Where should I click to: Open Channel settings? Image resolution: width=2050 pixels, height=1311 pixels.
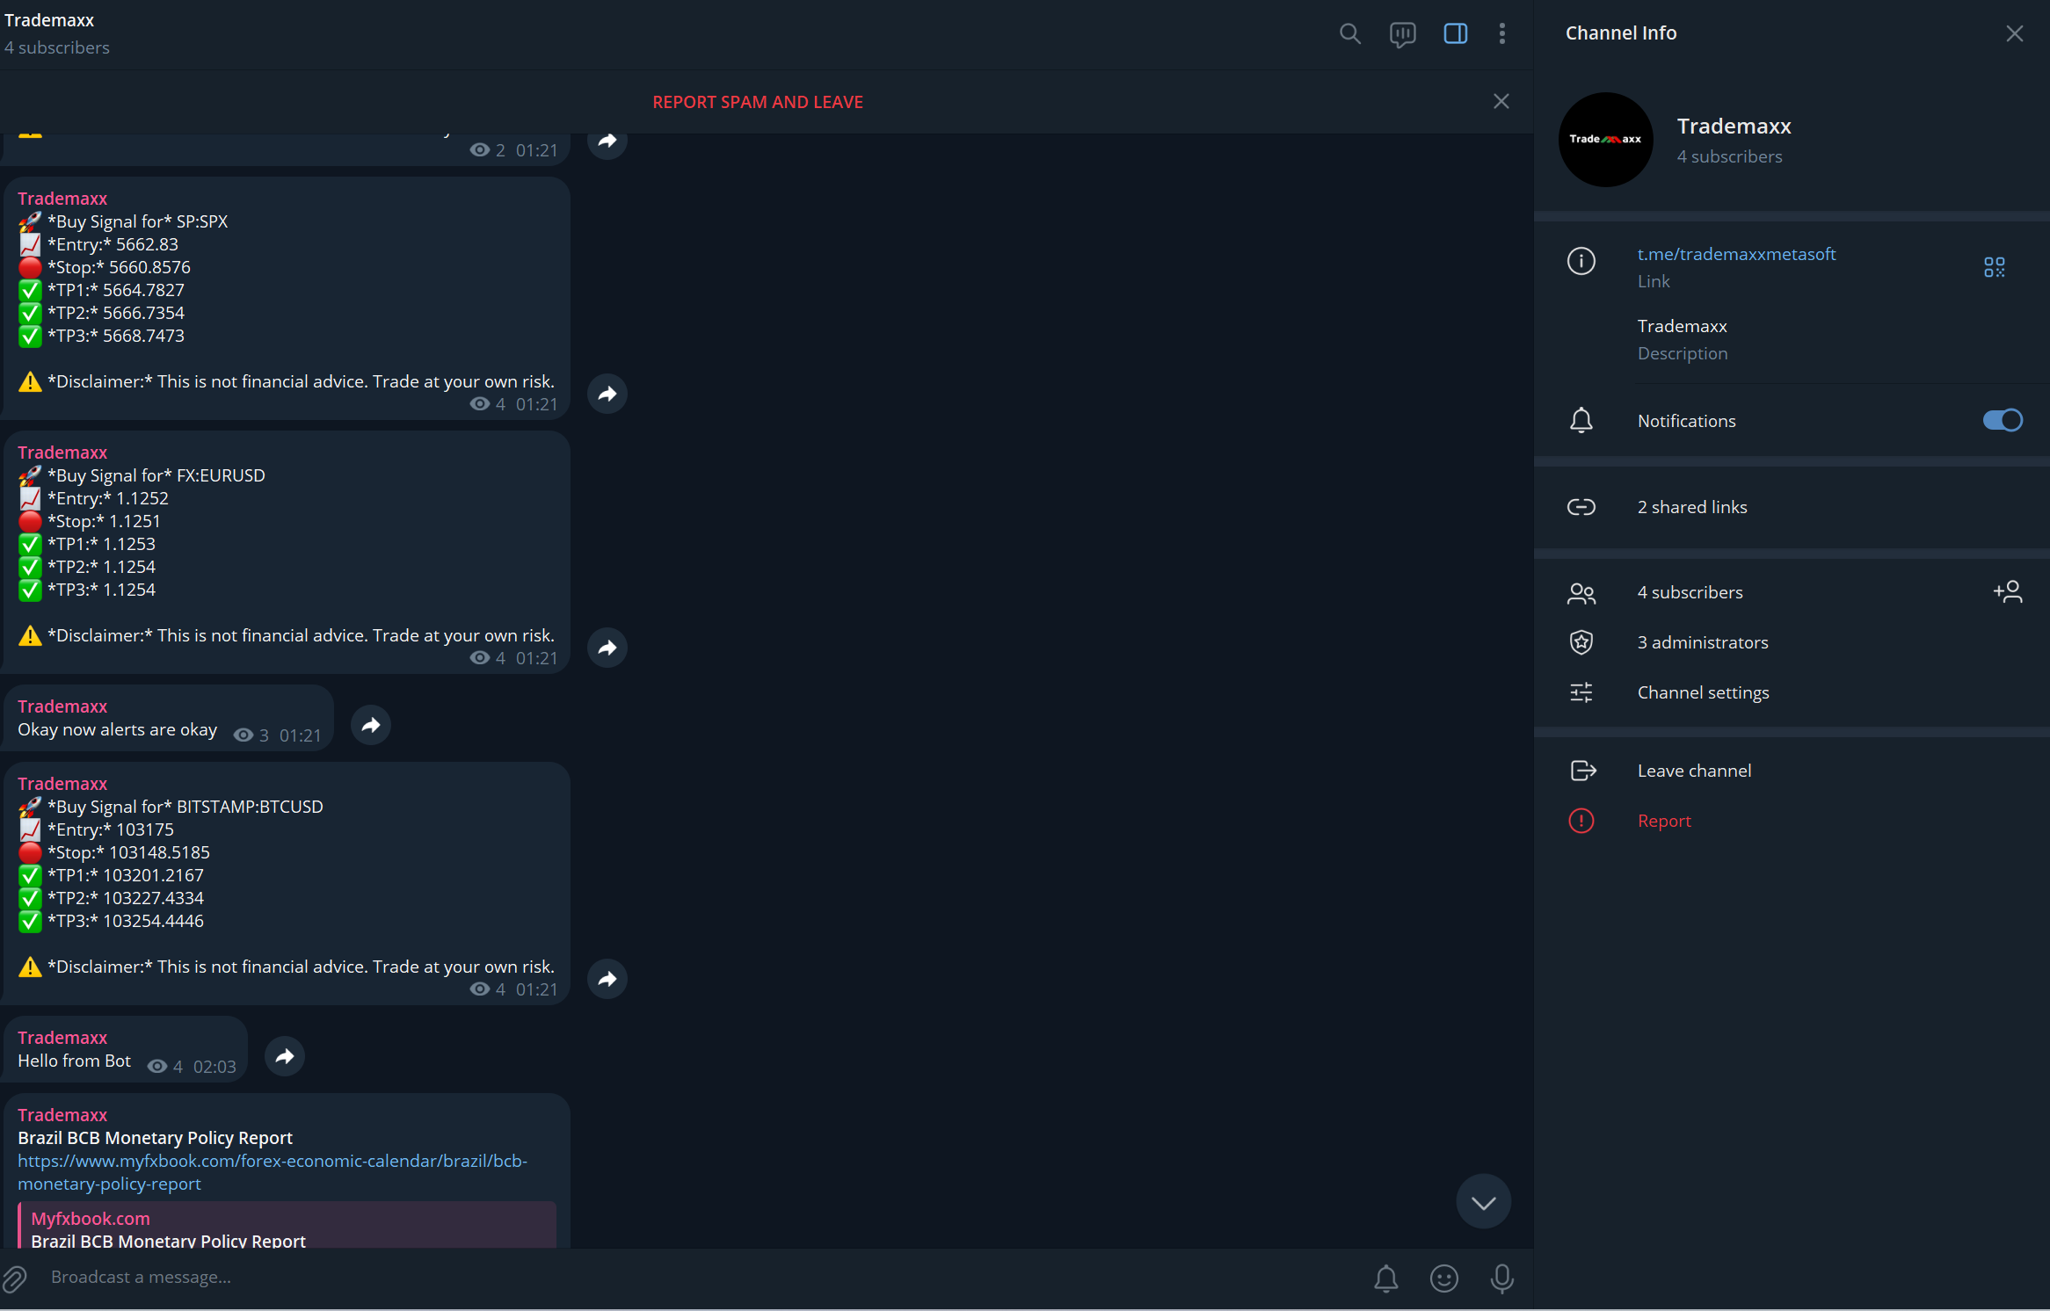click(x=1703, y=692)
